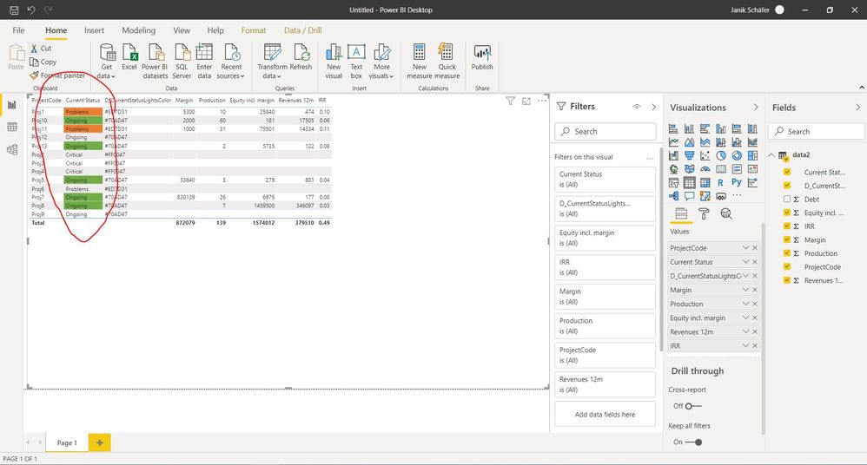This screenshot has height=465, width=867.
Task: Open Focus mode for the table visual
Action: tap(526, 101)
